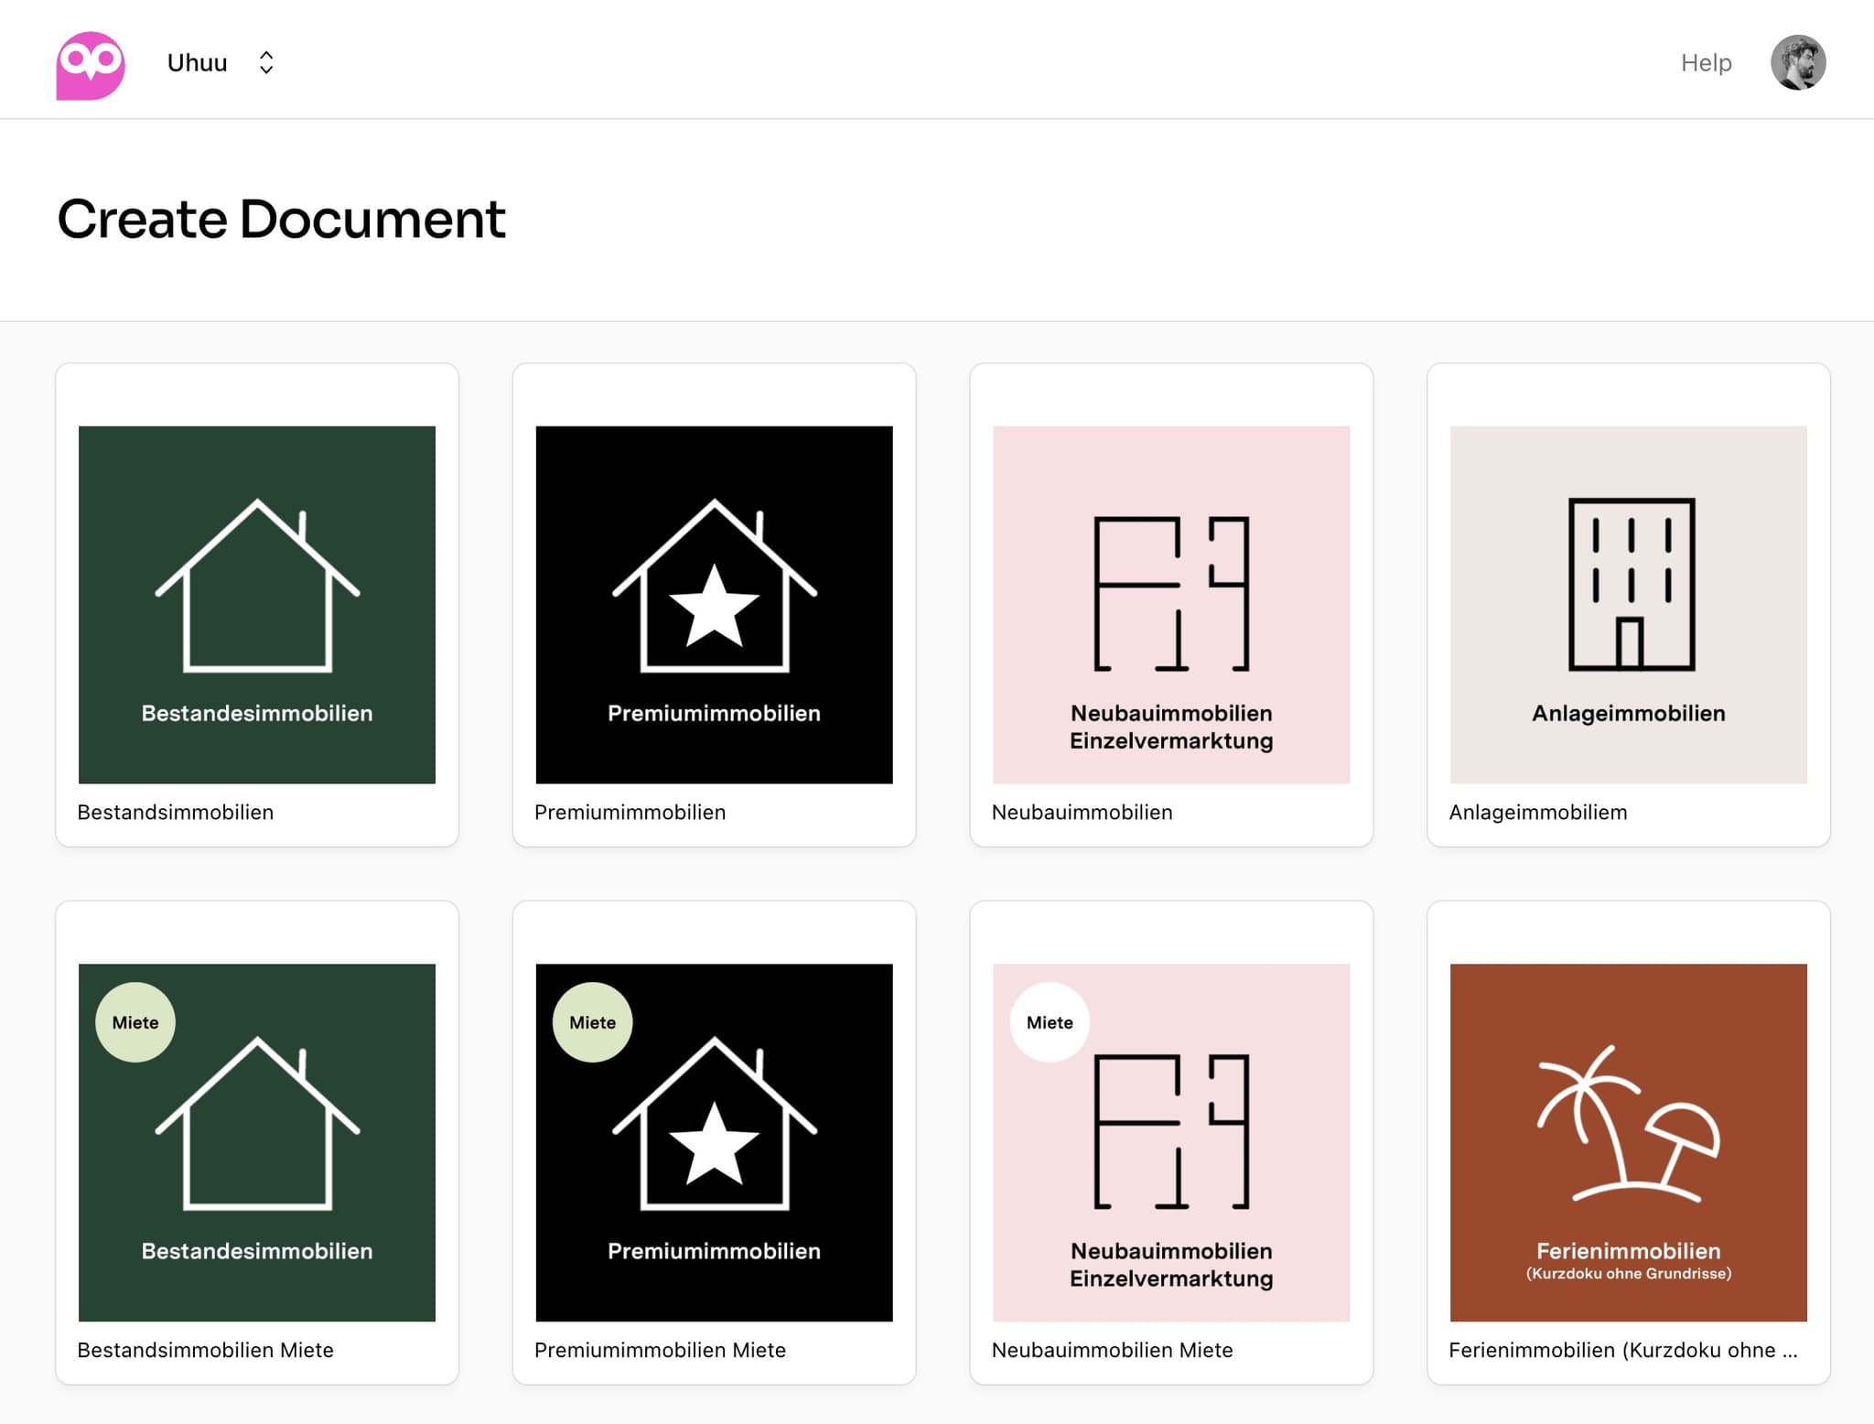Click the star house icon in Premiumimmobilien

714,588
